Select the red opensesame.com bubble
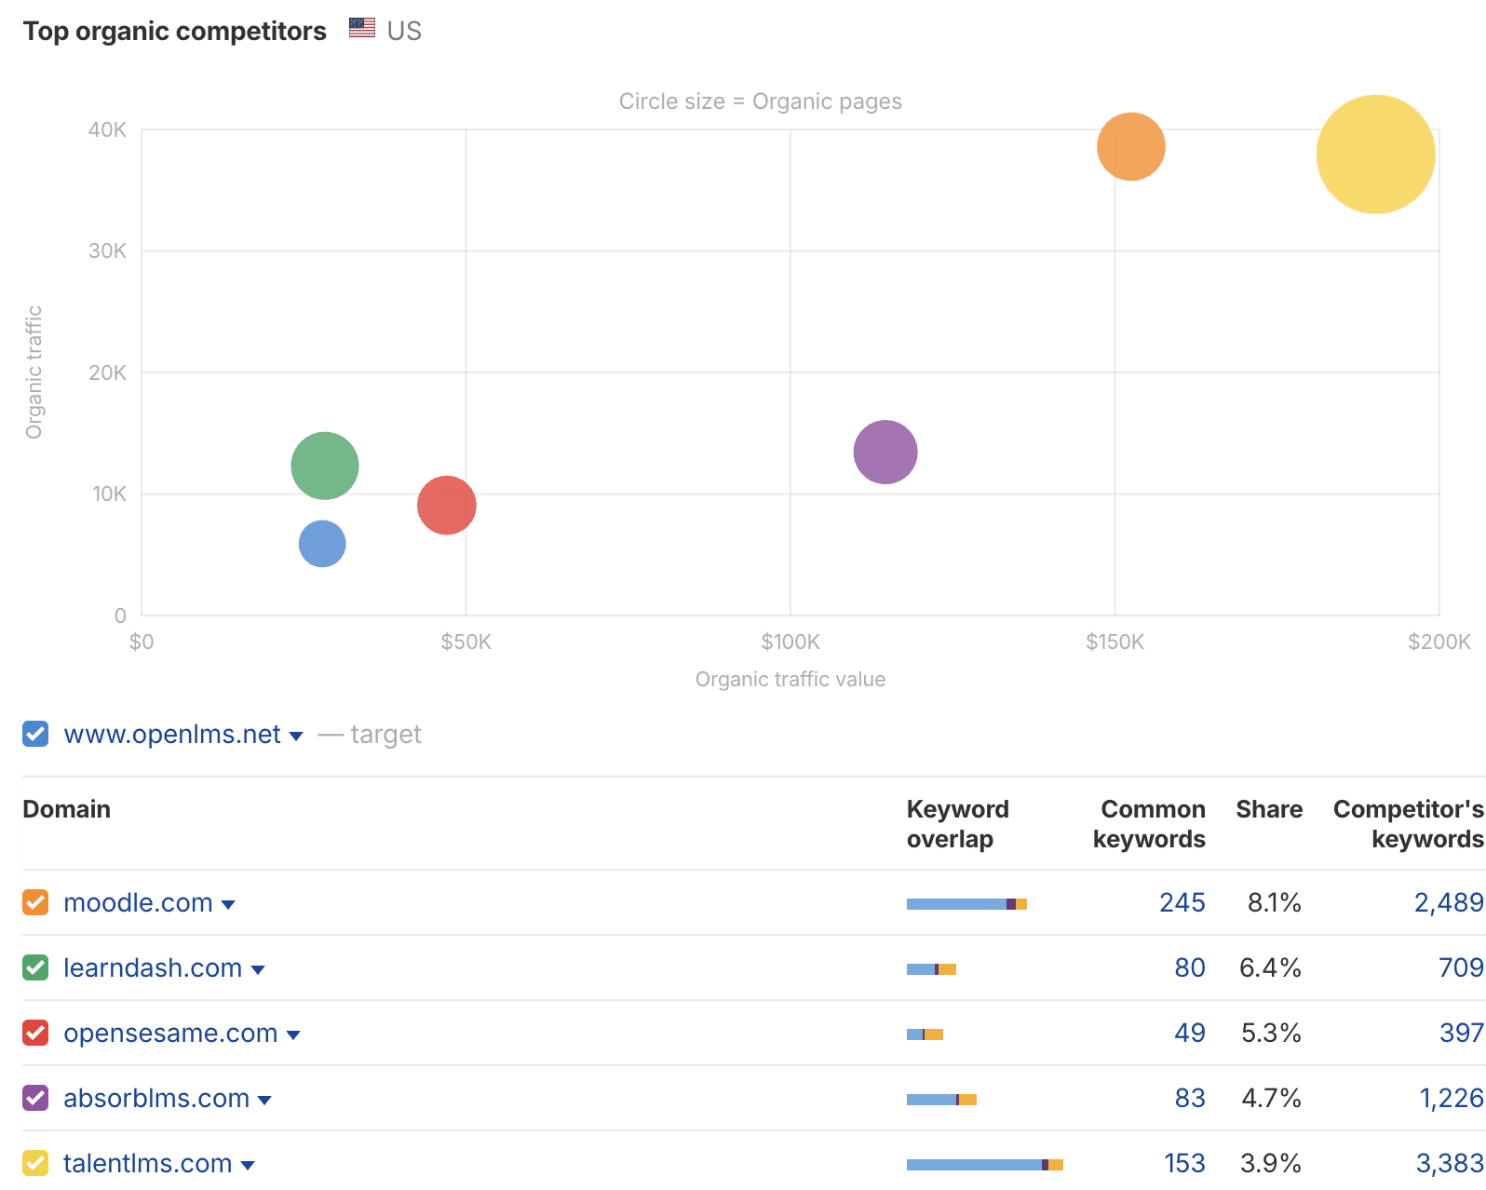 coord(447,504)
